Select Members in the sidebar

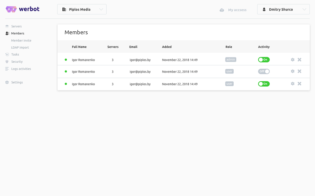coord(18,33)
